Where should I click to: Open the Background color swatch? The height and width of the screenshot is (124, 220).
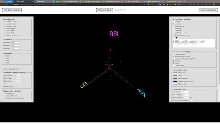tap(175, 73)
